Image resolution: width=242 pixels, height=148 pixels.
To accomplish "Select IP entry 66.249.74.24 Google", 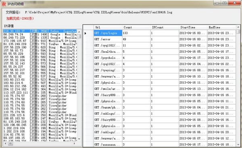I will point(40,34).
